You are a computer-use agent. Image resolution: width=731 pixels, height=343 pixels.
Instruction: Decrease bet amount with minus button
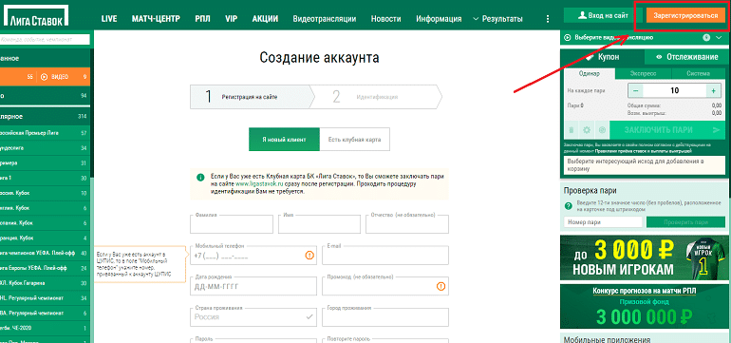coord(635,90)
